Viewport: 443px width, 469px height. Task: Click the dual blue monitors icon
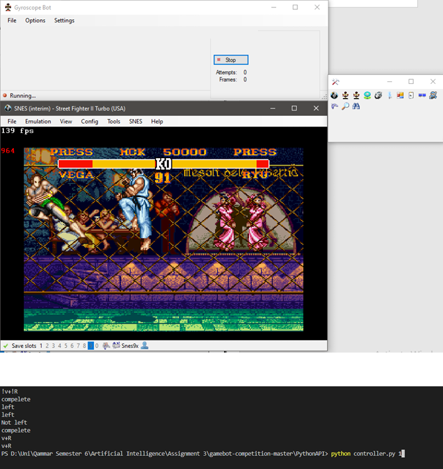[422, 95]
